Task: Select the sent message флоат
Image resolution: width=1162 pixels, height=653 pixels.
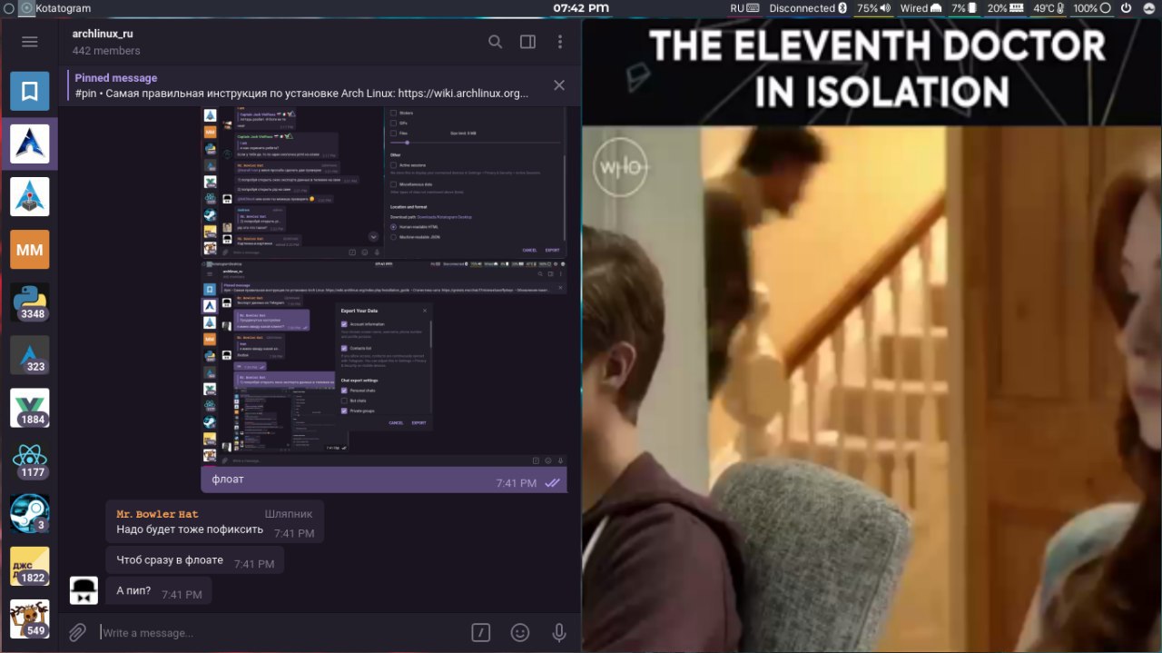Action: (x=384, y=480)
